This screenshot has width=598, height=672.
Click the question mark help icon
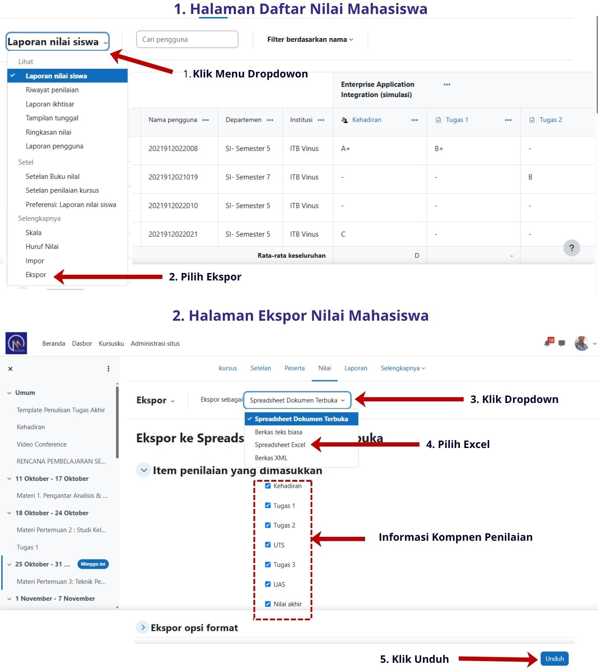571,248
